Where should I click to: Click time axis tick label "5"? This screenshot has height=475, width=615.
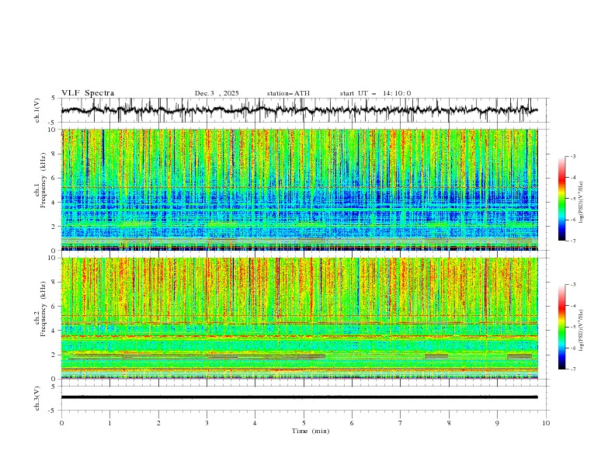(x=304, y=423)
